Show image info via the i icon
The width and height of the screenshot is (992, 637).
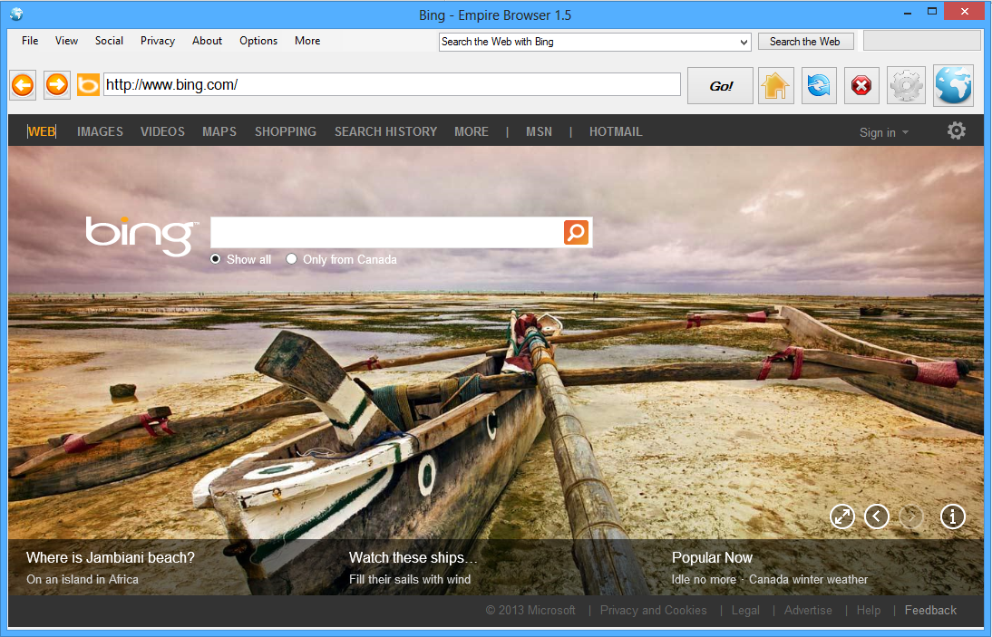[x=952, y=516]
